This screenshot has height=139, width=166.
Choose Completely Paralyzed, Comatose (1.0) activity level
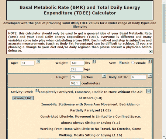pyautogui.click(x=90, y=95)
